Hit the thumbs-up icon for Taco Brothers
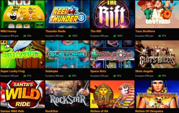179x113 pixels. click(159, 36)
